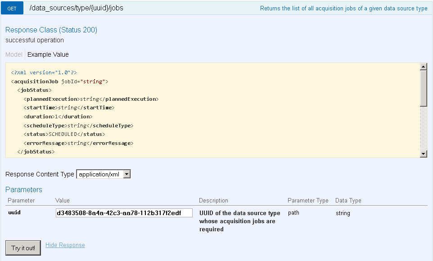Viewport: 433px width, 261px height.
Task: Click the /data_sources/type/{uuid}/jobs endpoint path
Action: (x=76, y=8)
